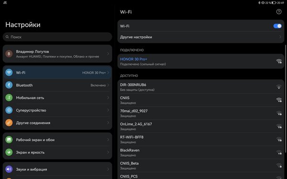The width and height of the screenshot is (287, 179).
Task: Tap the signal icon for RT-WiFi-BFF8
Action: (x=279, y=139)
